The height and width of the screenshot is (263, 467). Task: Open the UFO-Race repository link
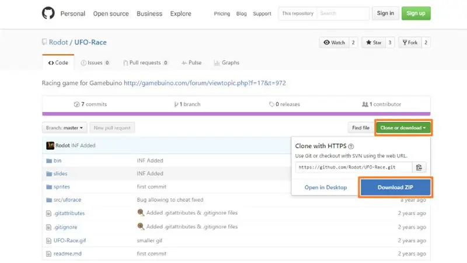point(90,42)
